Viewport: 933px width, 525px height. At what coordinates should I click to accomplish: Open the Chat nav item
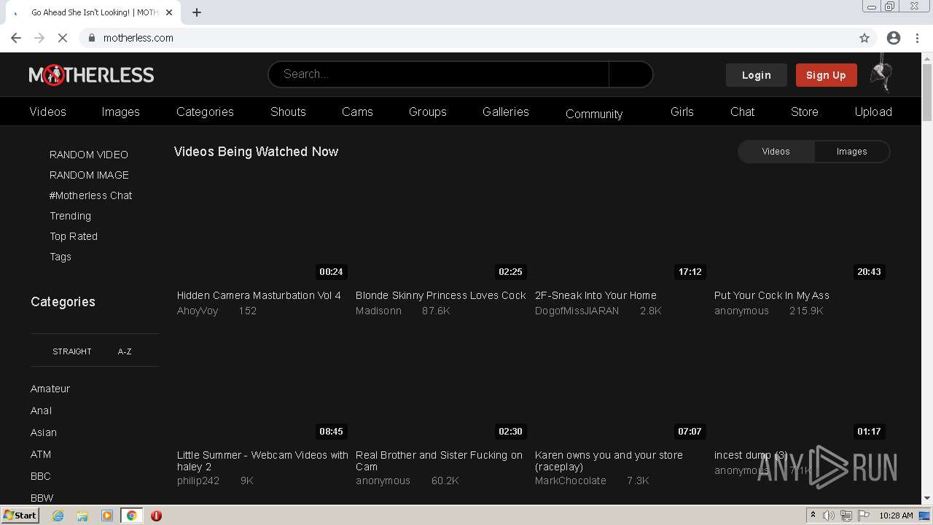point(742,112)
